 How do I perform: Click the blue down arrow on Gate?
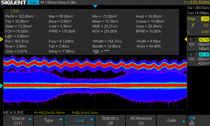[183, 122]
